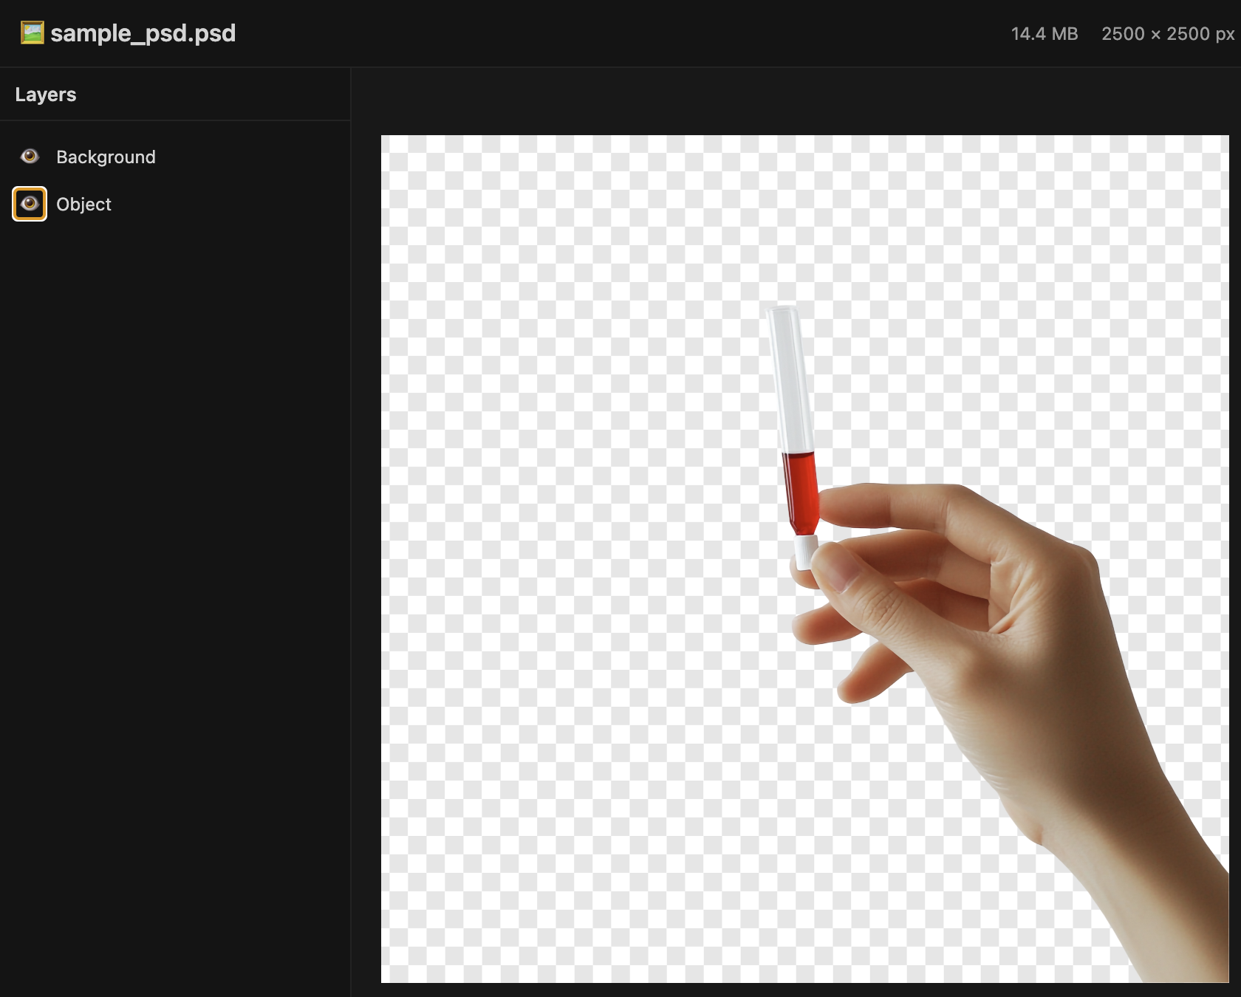1241x997 pixels.
Task: Click the red liquid in the test tube
Action: click(x=800, y=489)
